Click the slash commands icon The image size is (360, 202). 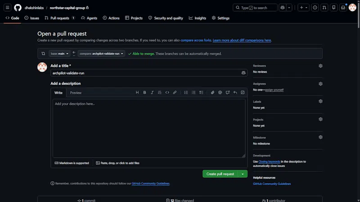pos(243,92)
